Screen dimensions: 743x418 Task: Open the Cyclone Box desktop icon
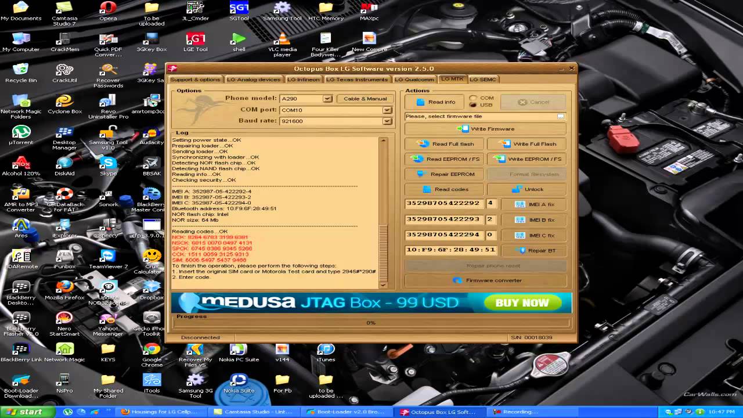pos(64,105)
